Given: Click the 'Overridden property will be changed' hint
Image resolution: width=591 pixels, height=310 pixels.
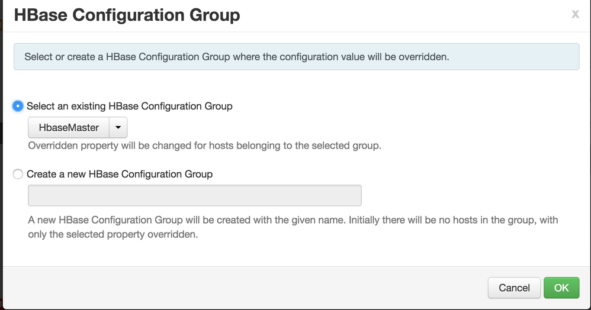Looking at the screenshot, I should tap(204, 146).
